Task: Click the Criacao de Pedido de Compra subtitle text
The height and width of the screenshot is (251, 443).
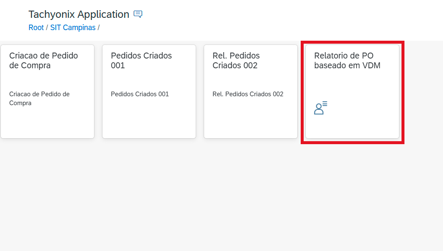Action: (39, 98)
